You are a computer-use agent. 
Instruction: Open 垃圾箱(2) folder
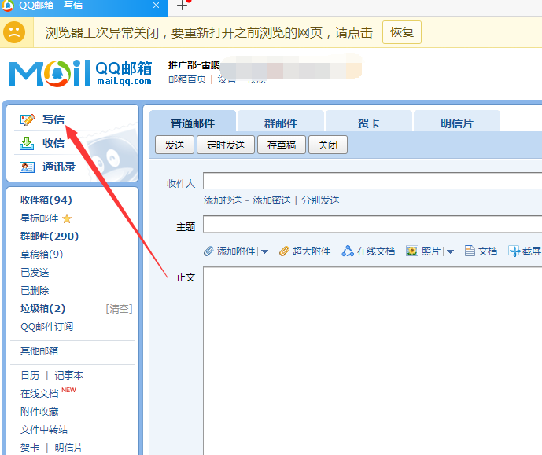pyautogui.click(x=42, y=308)
